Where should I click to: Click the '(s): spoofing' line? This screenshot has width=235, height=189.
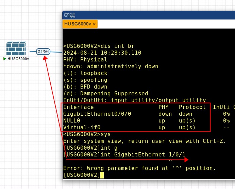pos(85,80)
